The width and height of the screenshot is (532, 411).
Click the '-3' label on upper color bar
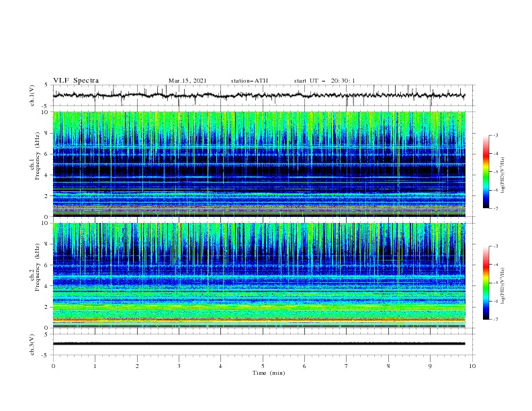(x=495, y=135)
